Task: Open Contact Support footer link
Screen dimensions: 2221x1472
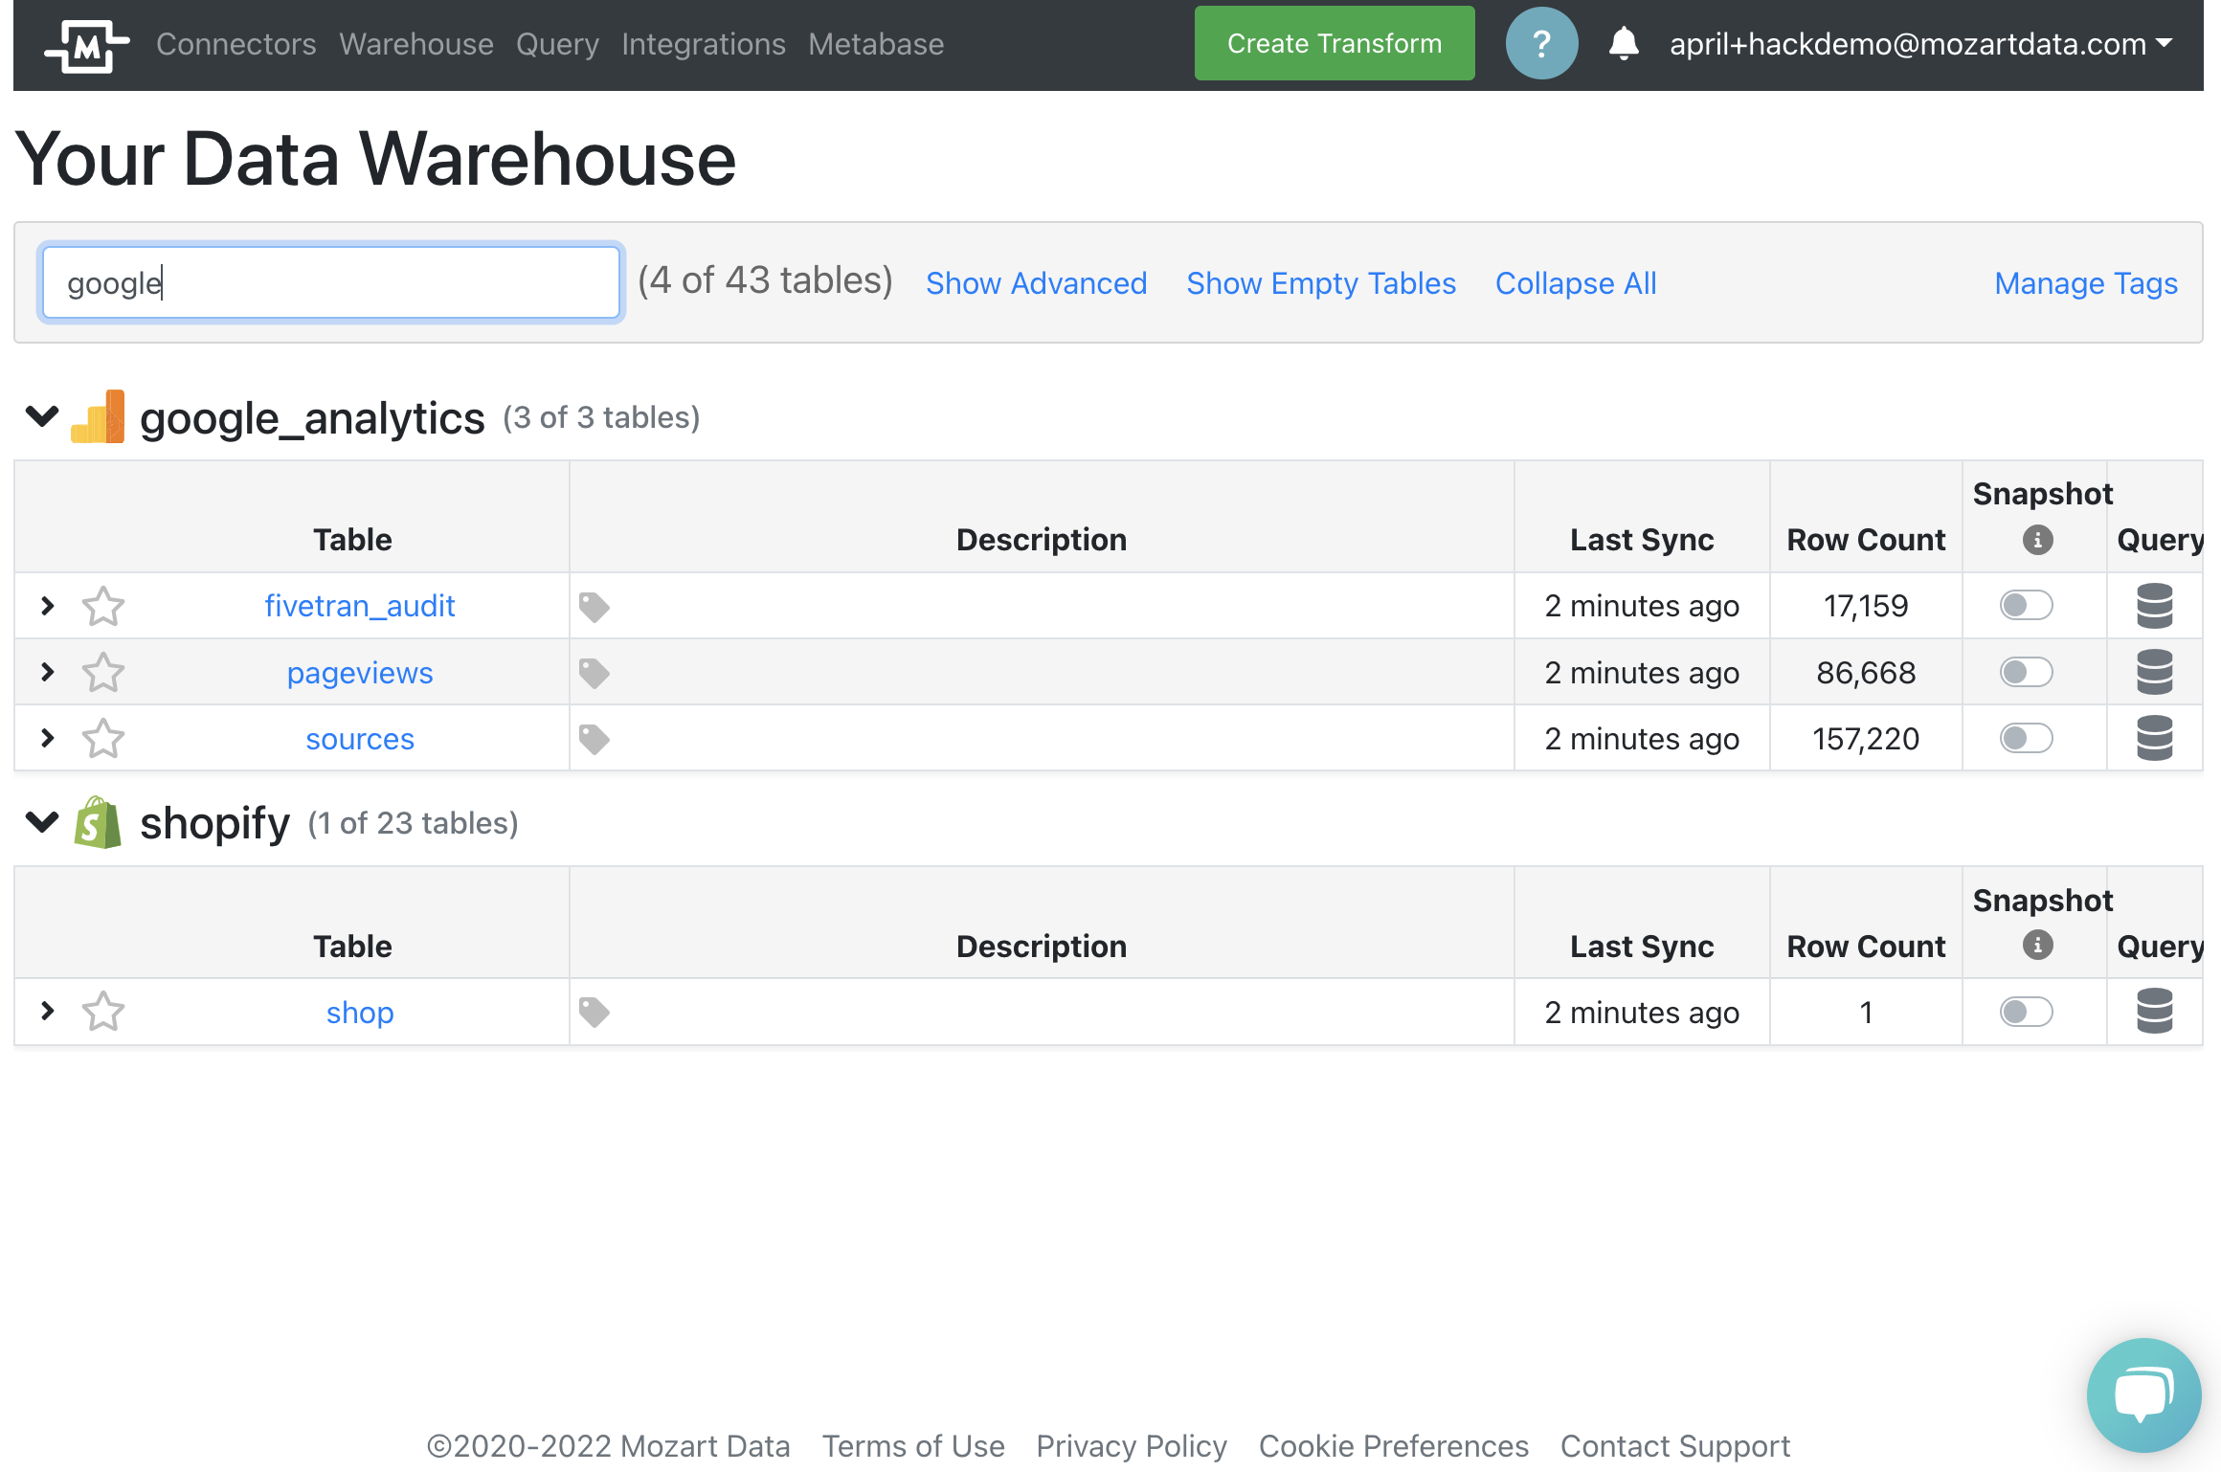Action: point(1675,1445)
